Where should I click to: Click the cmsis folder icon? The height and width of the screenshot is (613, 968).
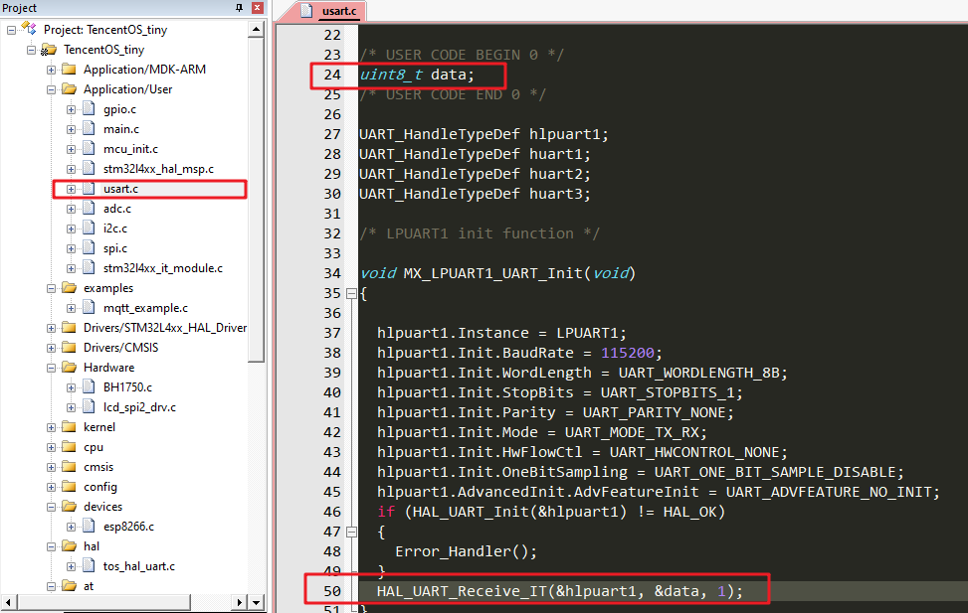[x=70, y=466]
